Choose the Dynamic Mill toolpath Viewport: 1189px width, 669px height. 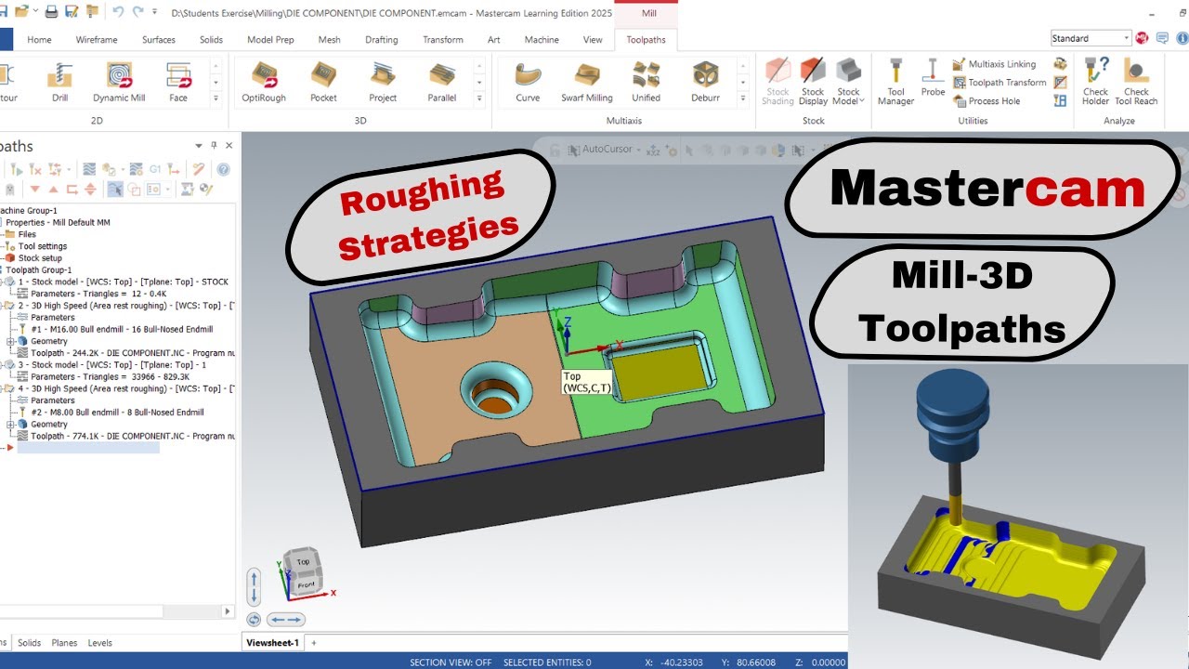click(119, 82)
